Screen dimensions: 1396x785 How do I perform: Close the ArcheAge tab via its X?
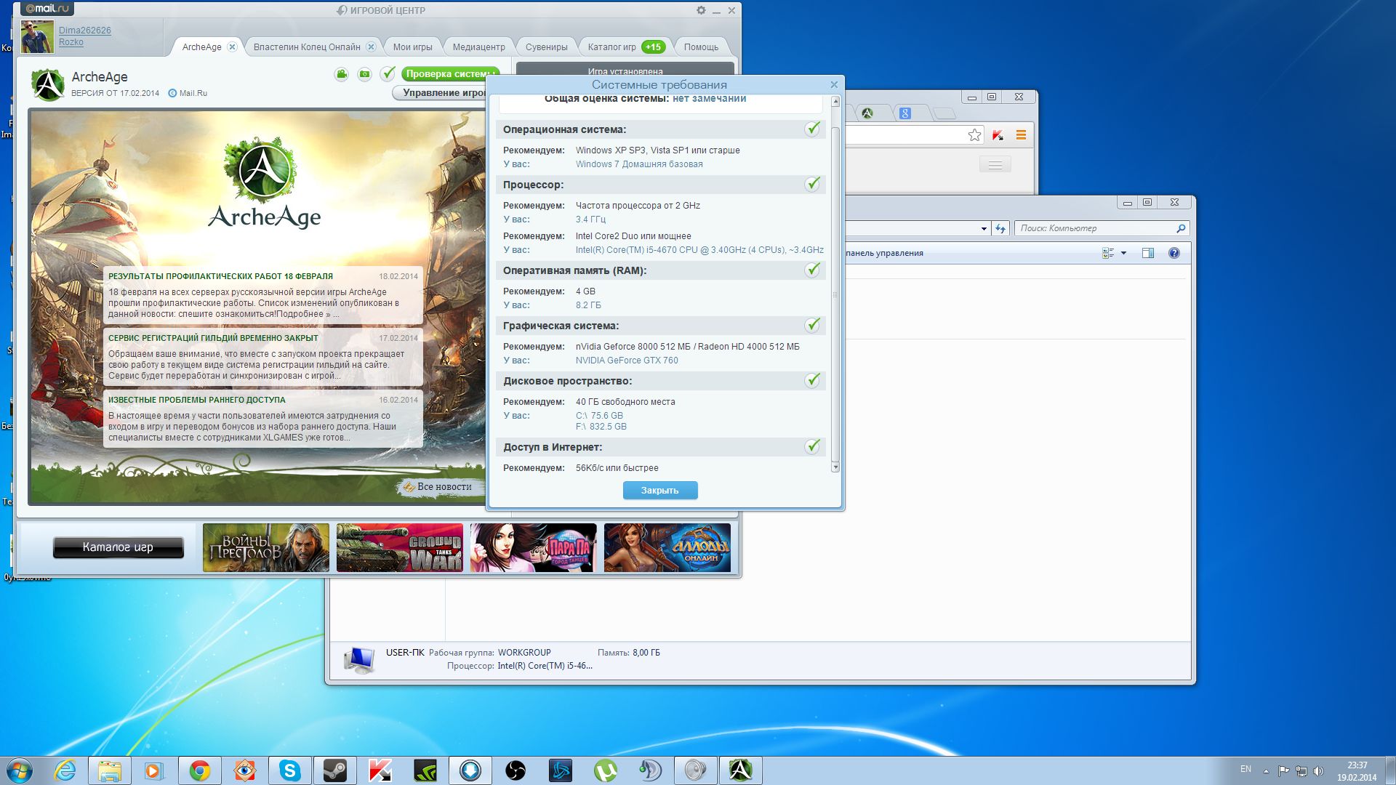click(232, 47)
